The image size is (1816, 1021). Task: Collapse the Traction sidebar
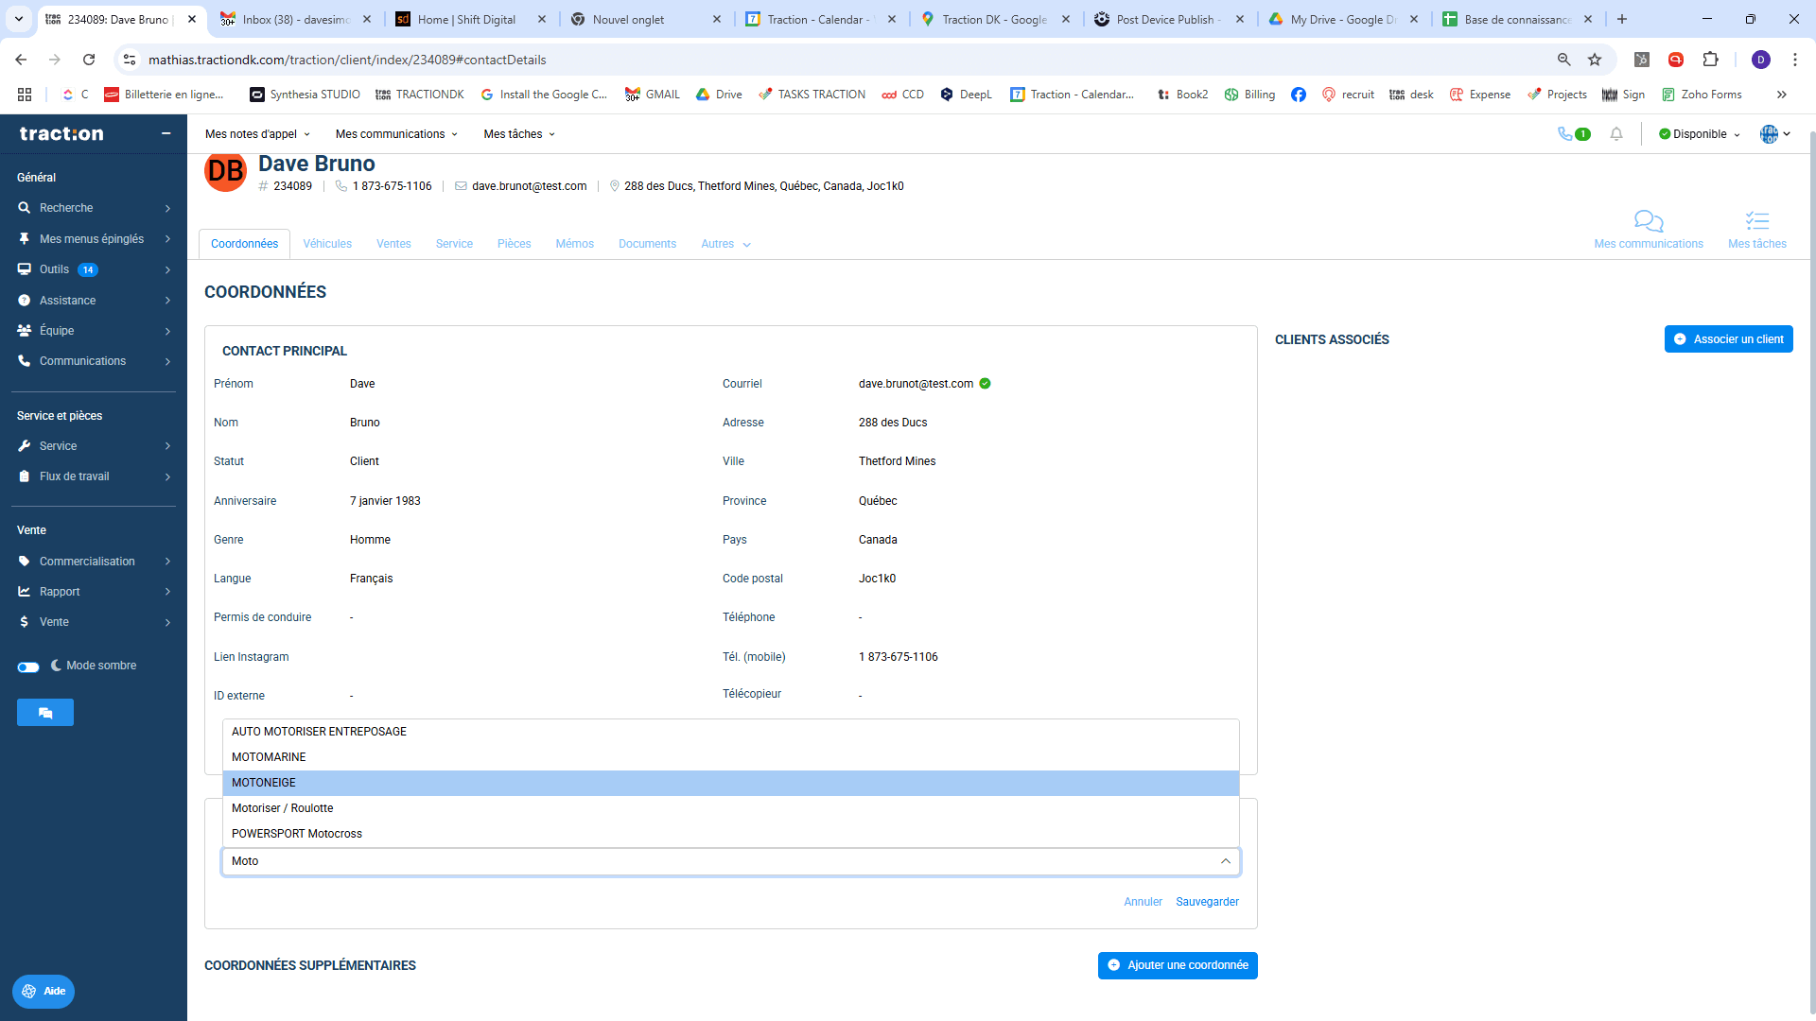pyautogui.click(x=166, y=133)
